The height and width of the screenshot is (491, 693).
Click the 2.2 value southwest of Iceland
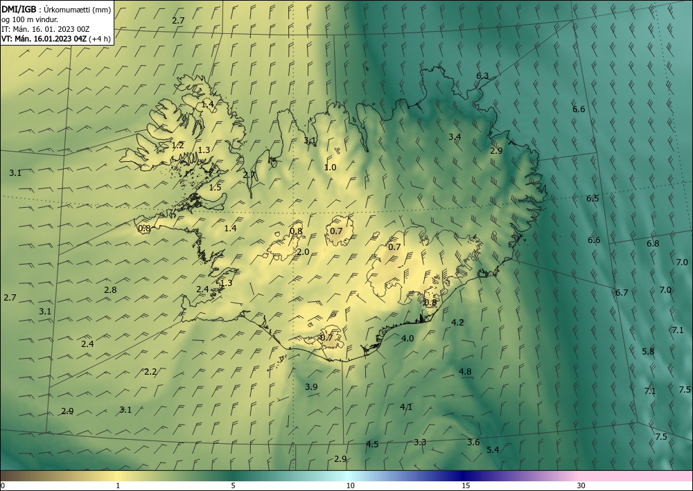pos(150,372)
